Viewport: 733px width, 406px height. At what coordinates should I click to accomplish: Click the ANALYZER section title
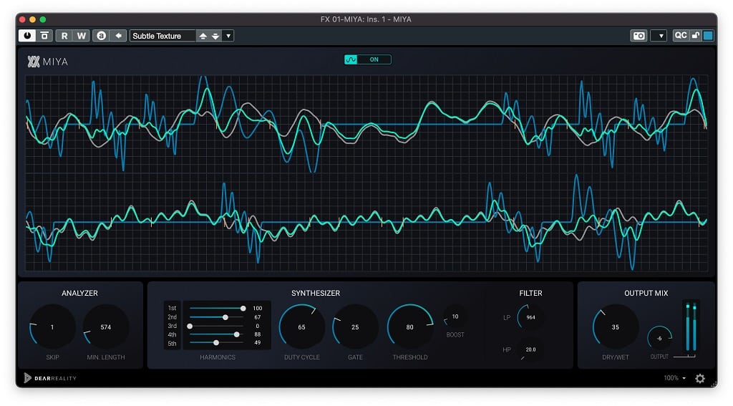pyautogui.click(x=80, y=293)
